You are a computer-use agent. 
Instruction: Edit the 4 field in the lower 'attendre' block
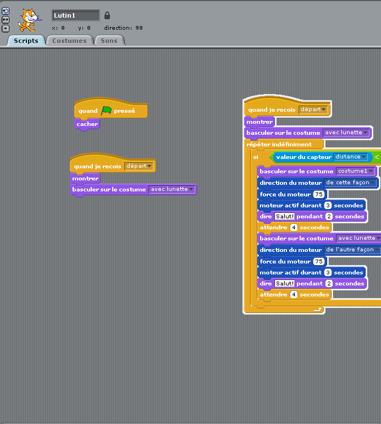point(294,294)
